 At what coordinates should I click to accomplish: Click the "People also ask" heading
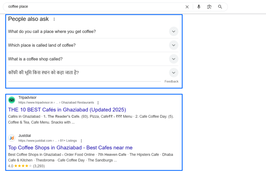click(28, 19)
